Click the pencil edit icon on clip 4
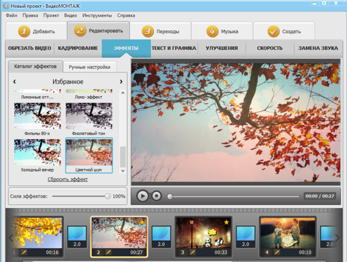Screen dimensions: 347x262 [x=277, y=252]
